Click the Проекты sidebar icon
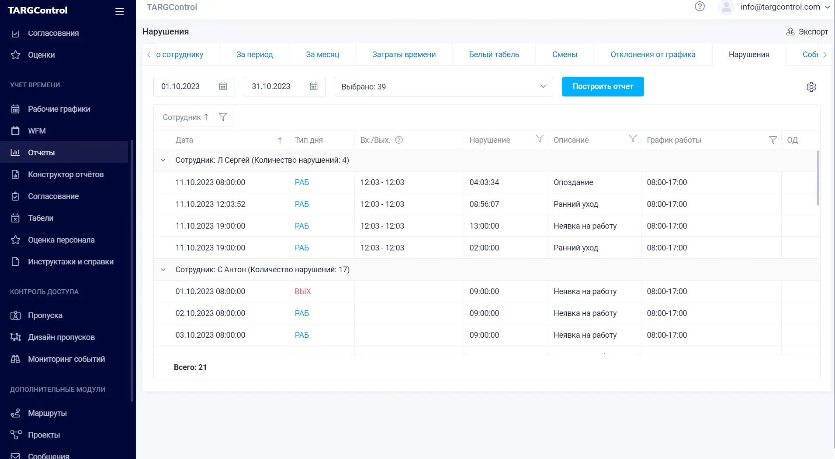This screenshot has width=835, height=459. 15,435
